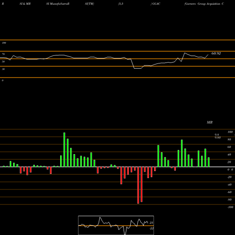Viewport: 235px width, 235px height.
Task: Click the MR axis label -100
Action: pyautogui.click(x=230, y=207)
